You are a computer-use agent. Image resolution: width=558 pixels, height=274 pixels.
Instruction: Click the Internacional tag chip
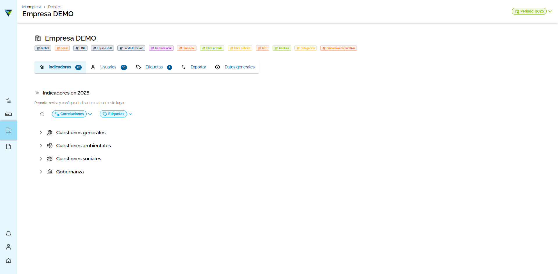161,48
